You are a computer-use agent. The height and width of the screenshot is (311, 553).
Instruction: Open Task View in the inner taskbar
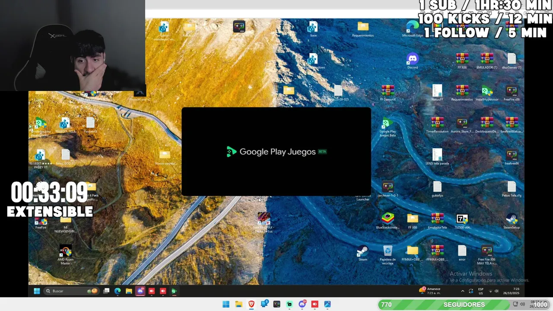[x=106, y=291]
